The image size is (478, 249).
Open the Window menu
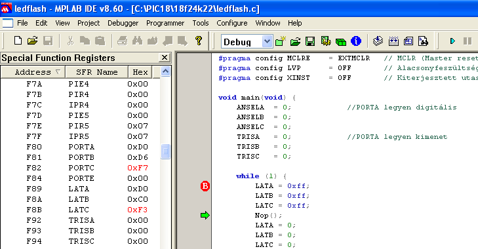[268, 23]
